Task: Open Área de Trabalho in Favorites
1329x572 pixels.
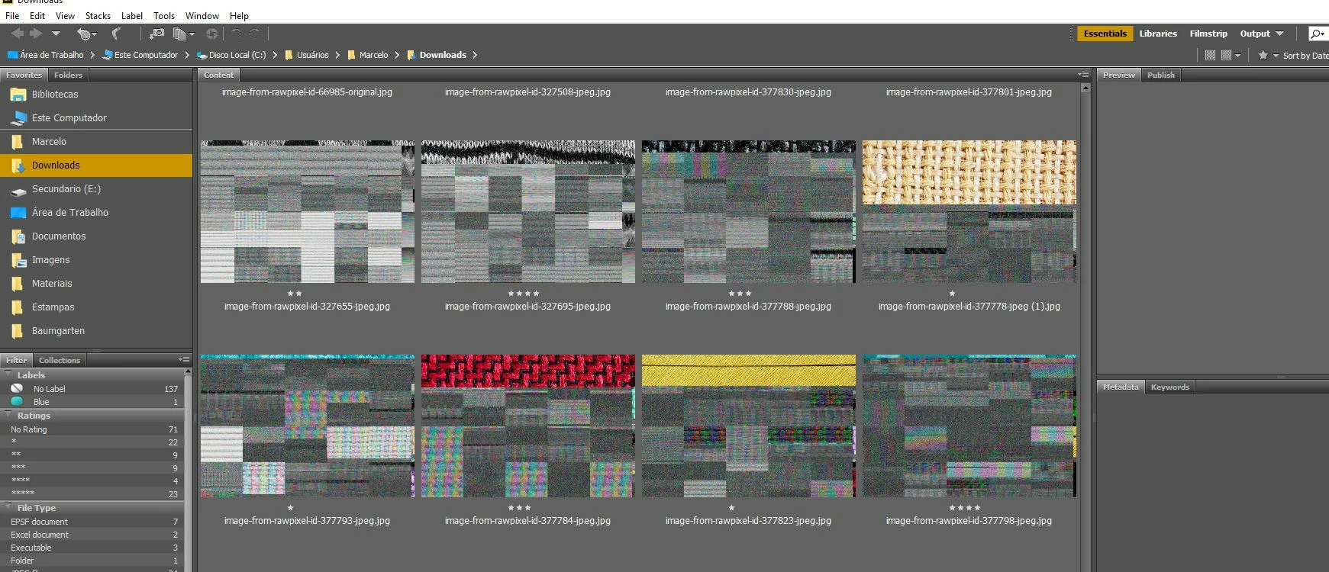Action: point(96,213)
